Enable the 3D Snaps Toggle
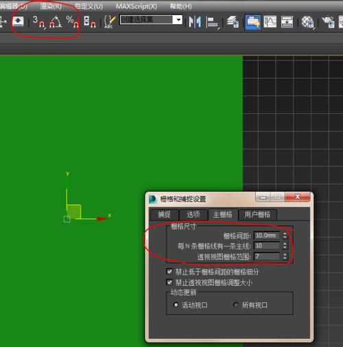Image resolution: width=343 pixels, height=347 pixels. 38,21
